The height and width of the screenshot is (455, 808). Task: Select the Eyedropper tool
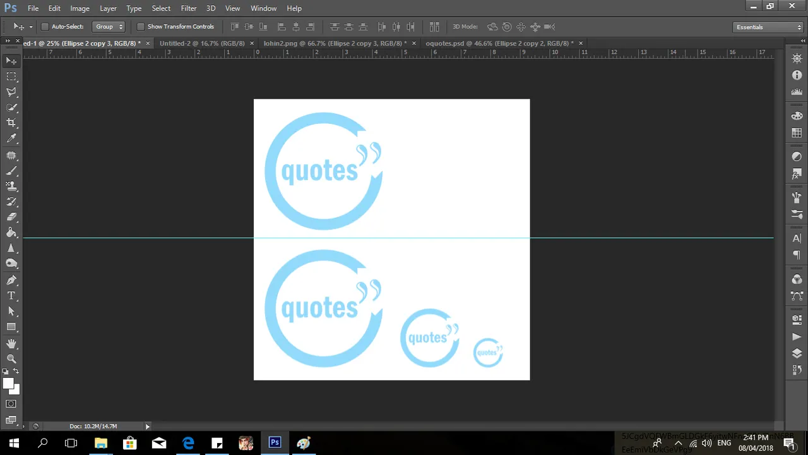pos(11,139)
